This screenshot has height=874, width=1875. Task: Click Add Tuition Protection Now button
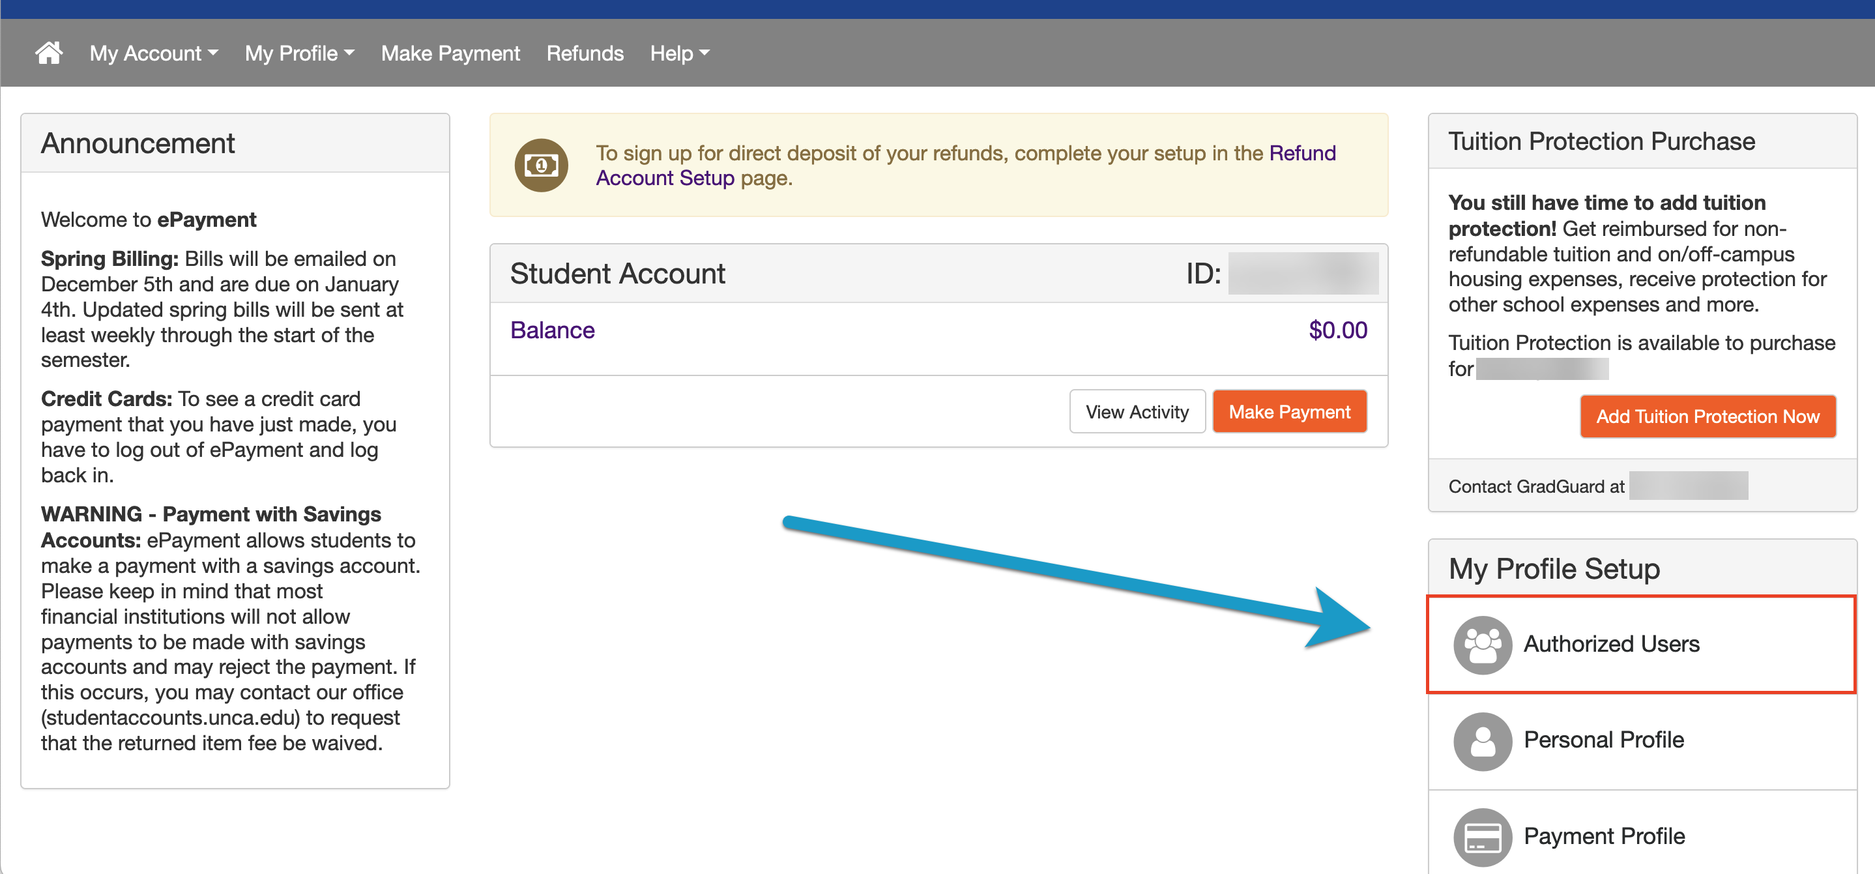click(x=1707, y=416)
